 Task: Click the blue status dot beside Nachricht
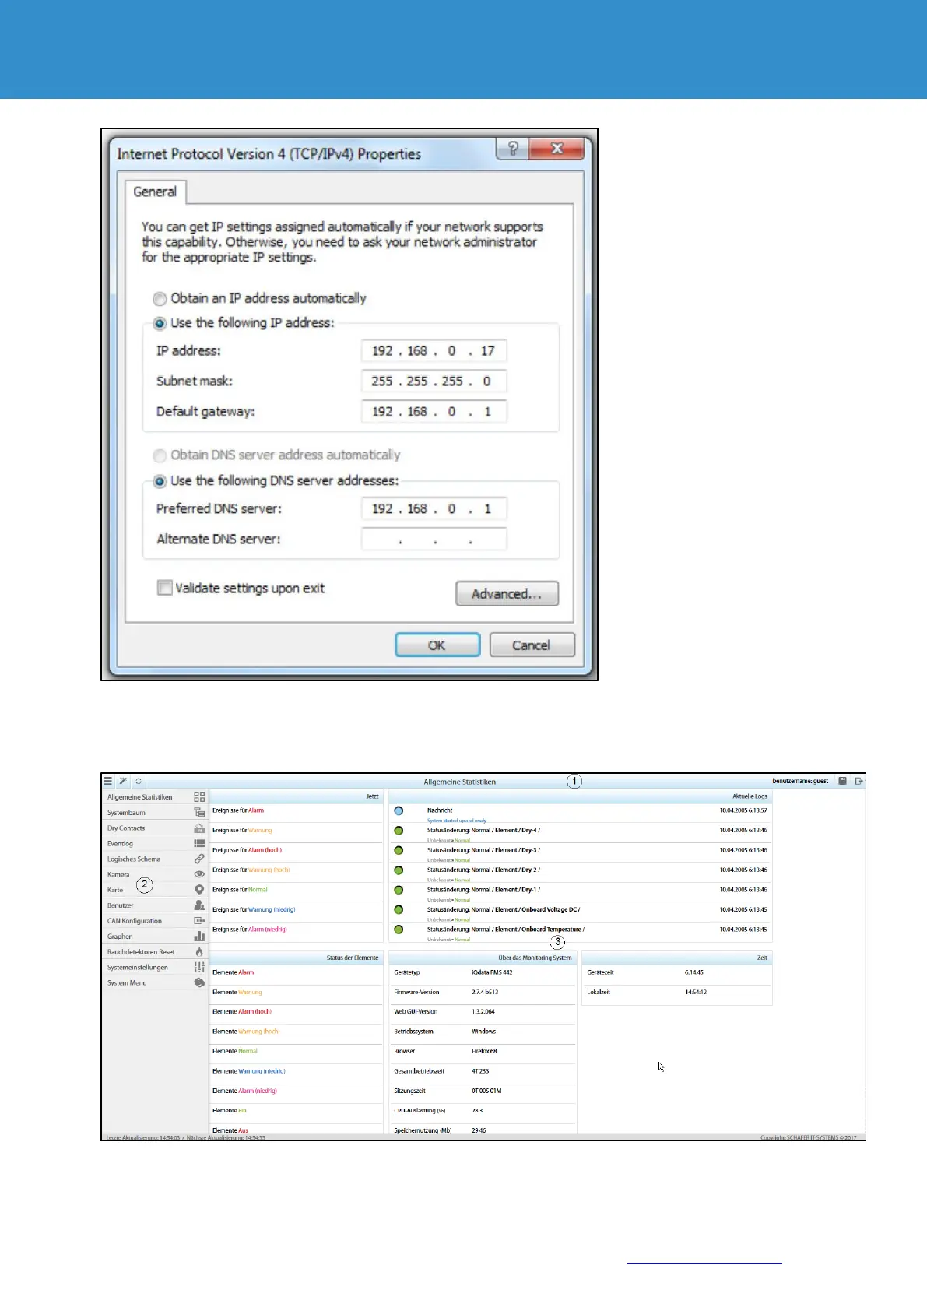[399, 811]
